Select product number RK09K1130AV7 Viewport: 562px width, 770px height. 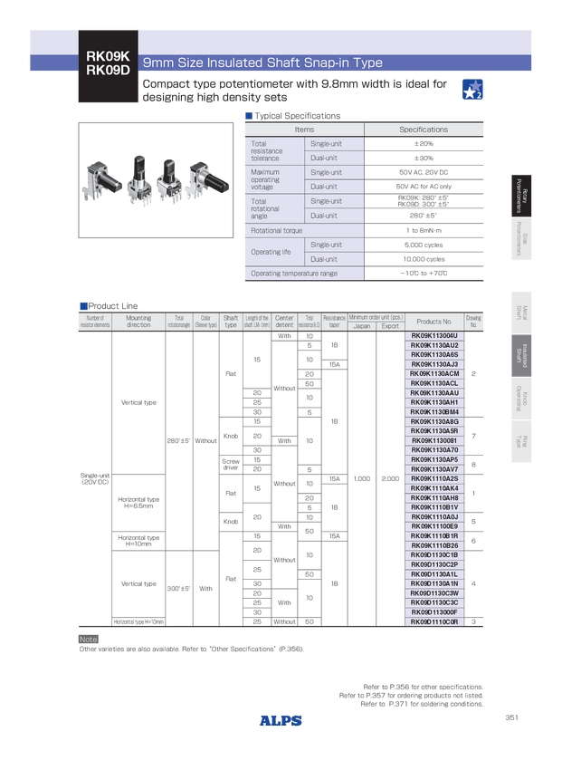click(x=434, y=469)
